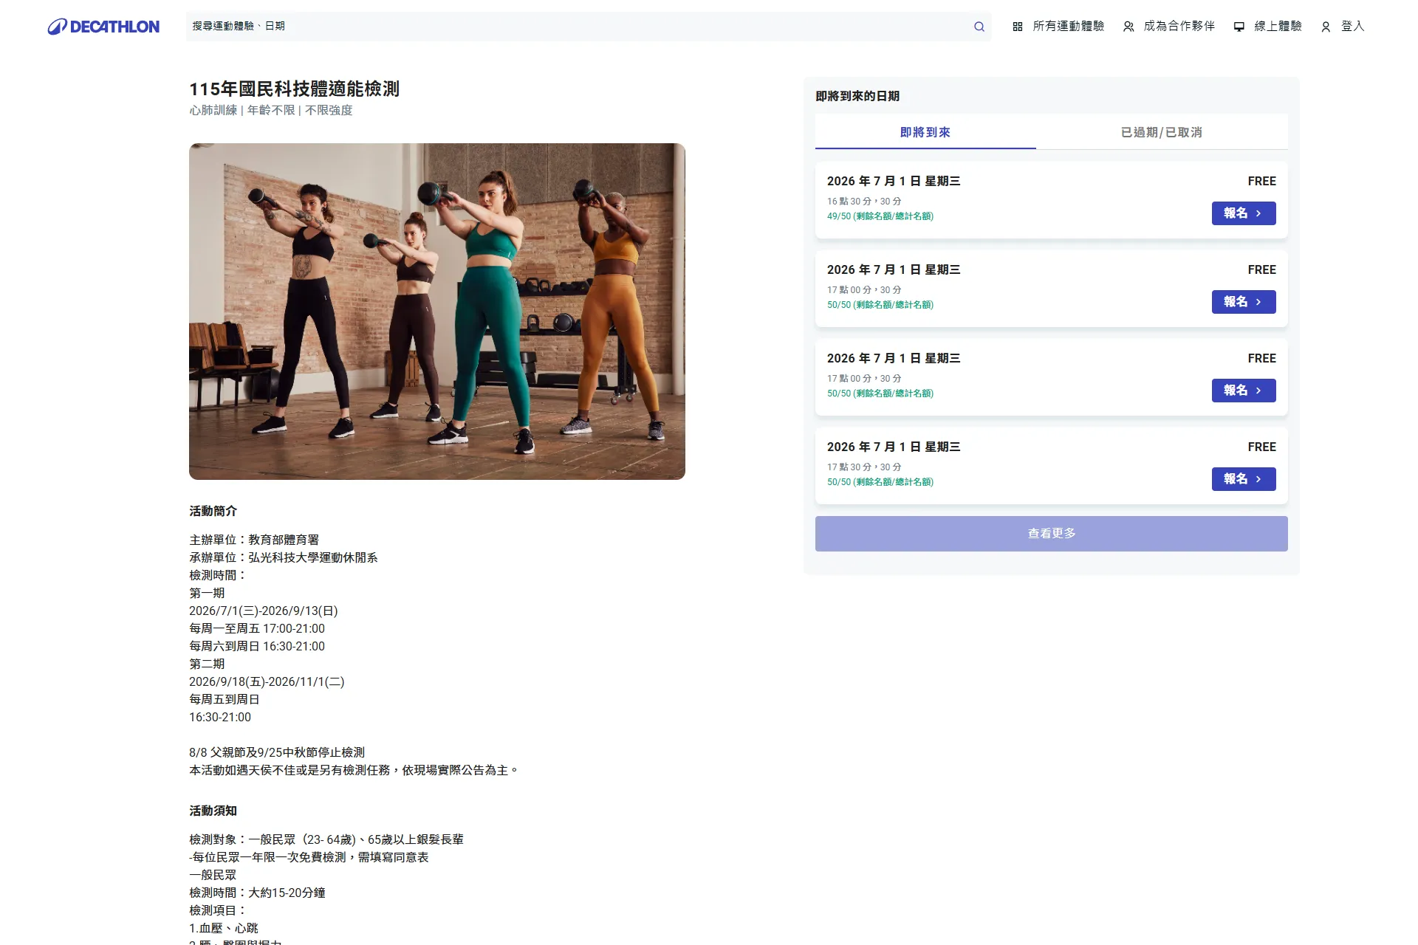Click the grid icon for 所有運動體驗
The image size is (1418, 945).
[1018, 27]
